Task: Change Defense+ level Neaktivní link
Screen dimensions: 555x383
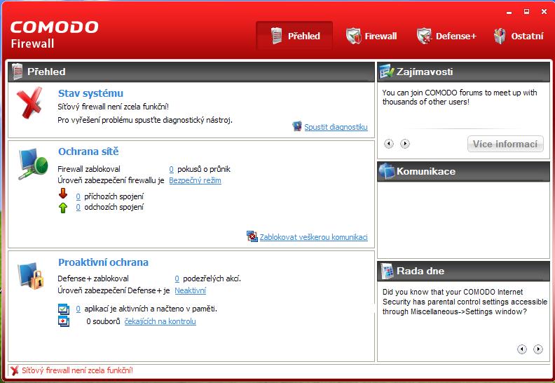Action: pos(190,290)
